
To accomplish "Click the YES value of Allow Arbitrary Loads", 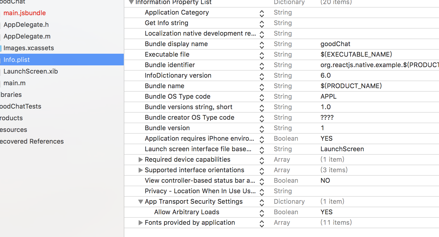I will [x=326, y=212].
